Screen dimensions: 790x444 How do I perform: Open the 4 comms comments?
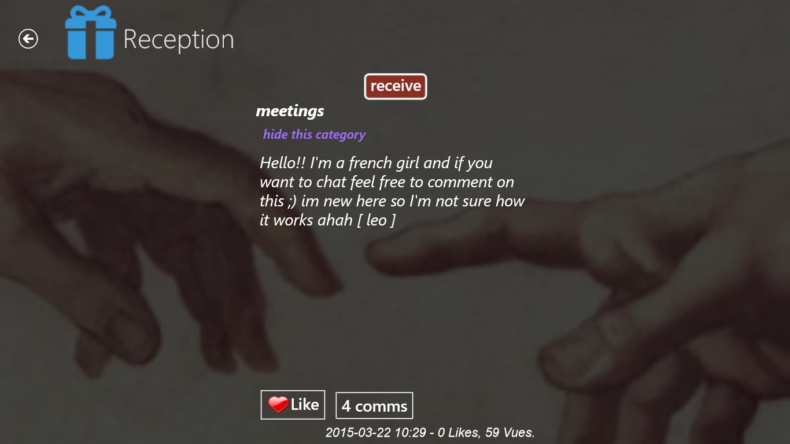point(374,405)
